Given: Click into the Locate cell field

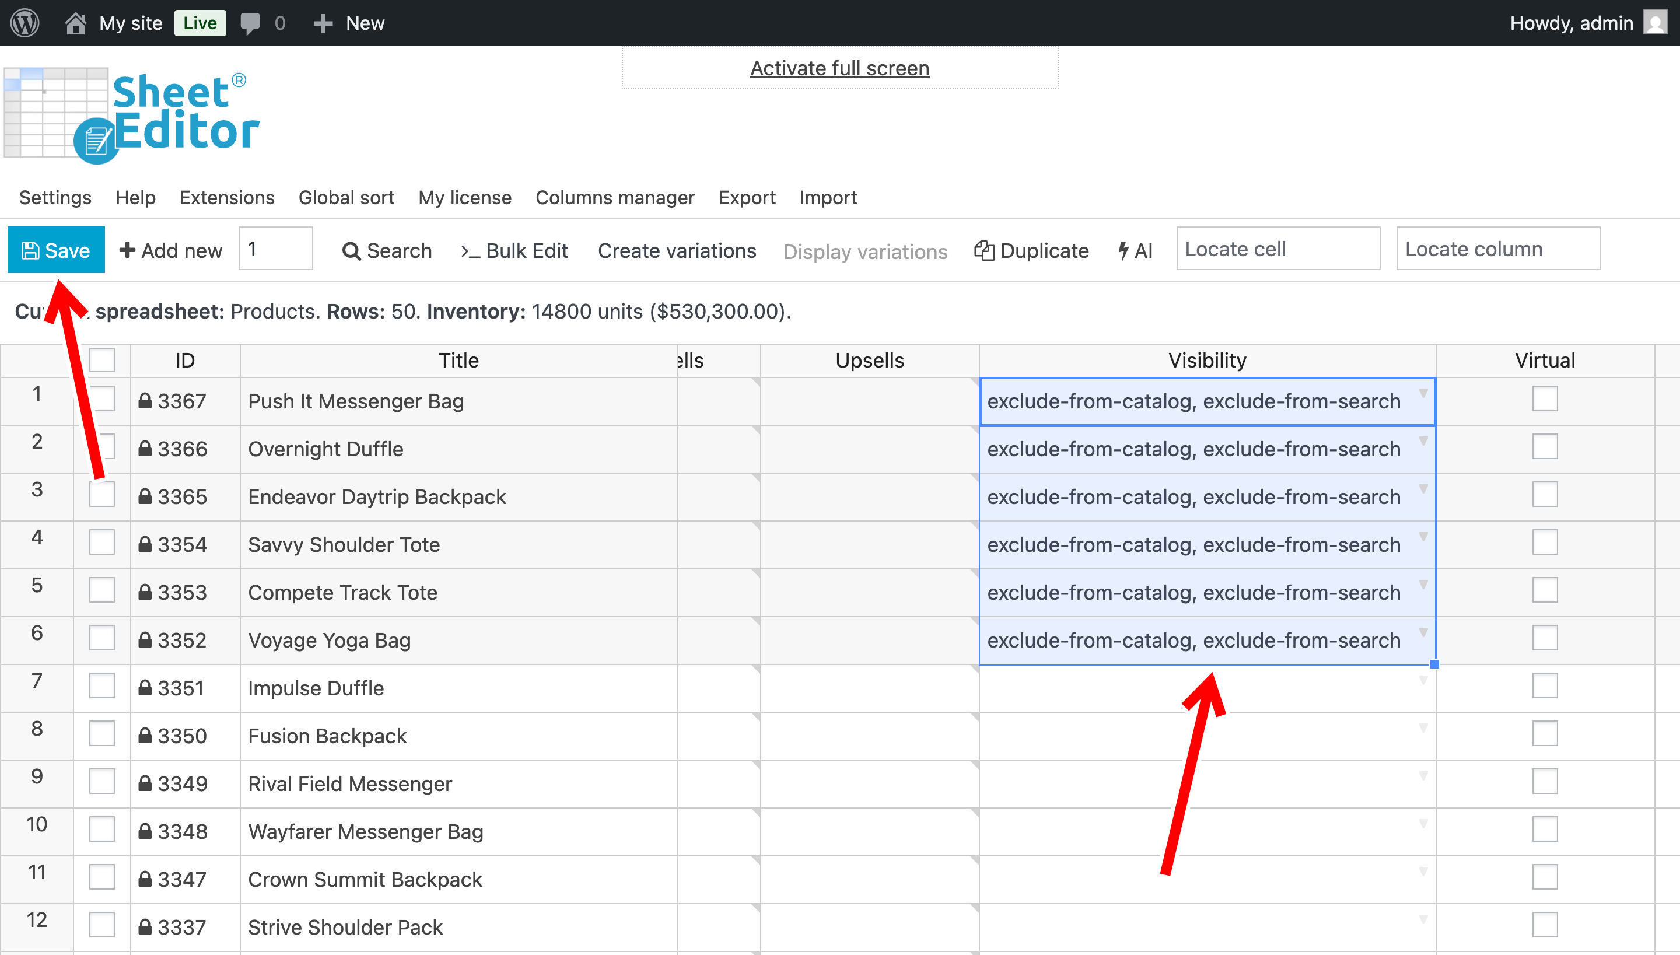Looking at the screenshot, I should point(1277,249).
